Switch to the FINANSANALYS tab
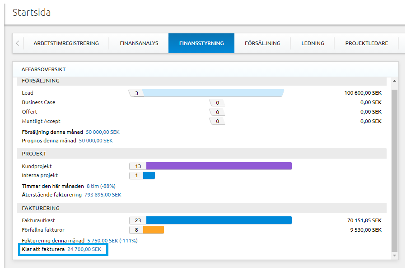Viewport: 411px width, 274px height. [139, 43]
